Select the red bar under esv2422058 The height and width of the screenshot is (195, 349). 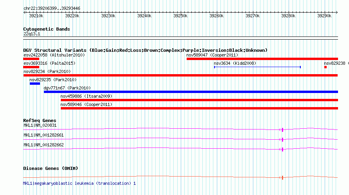click(x=31, y=59)
